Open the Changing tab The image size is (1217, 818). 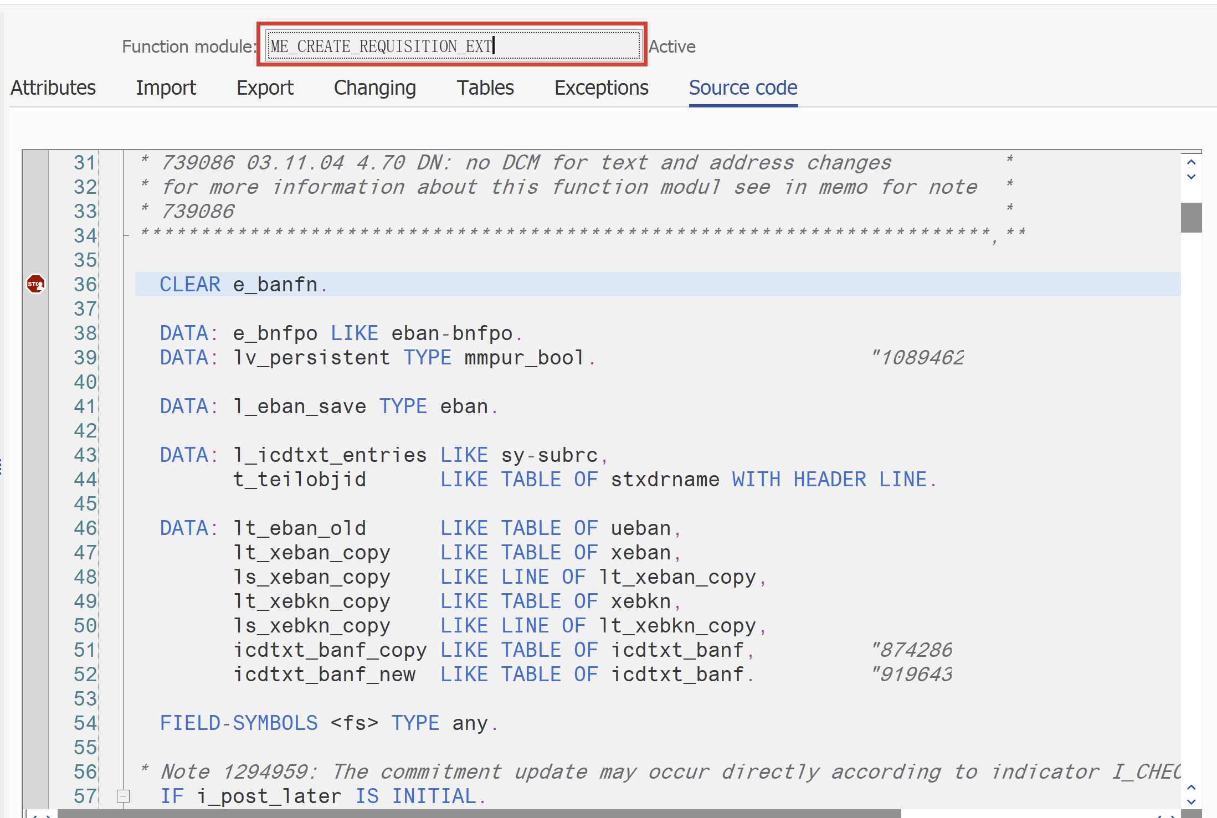point(374,88)
